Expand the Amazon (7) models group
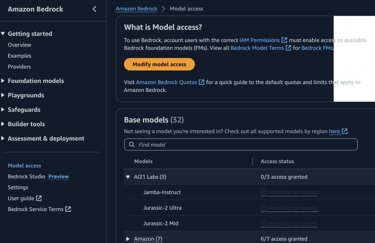Image resolution: width=375 pixels, height=243 pixels. click(128, 239)
